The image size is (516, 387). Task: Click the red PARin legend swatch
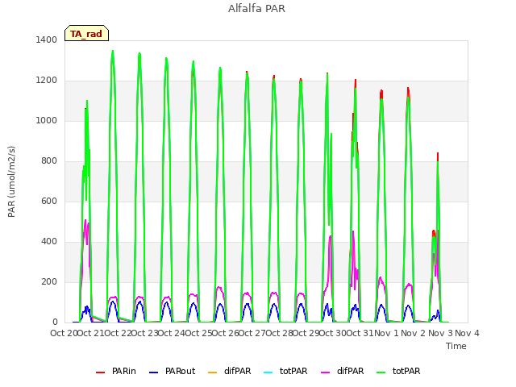click(100, 372)
